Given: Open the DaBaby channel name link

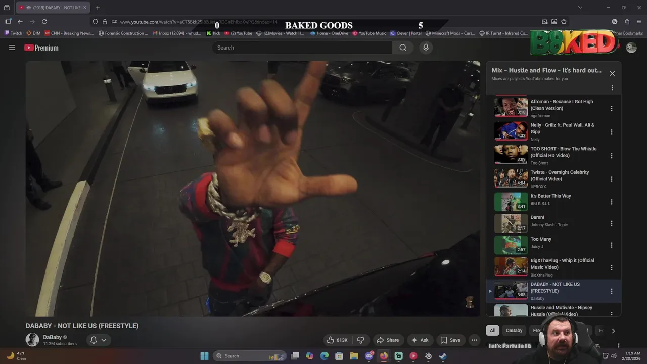Looking at the screenshot, I should pyautogui.click(x=53, y=337).
